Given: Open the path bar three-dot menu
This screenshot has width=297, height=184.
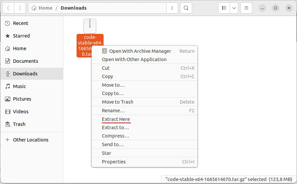Looking at the screenshot, I should point(172,8).
